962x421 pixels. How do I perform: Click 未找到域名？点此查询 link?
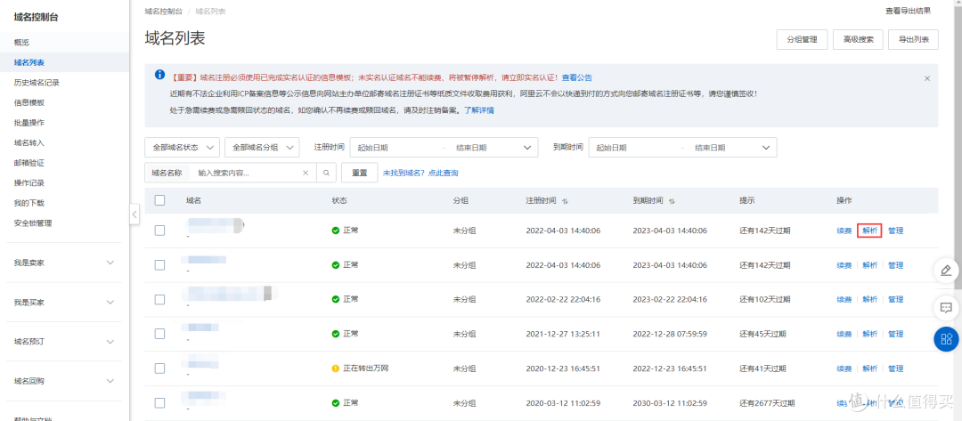[420, 173]
